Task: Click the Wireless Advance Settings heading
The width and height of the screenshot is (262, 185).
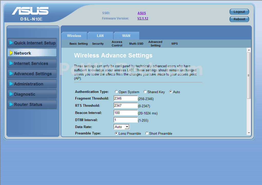Action: [113, 55]
